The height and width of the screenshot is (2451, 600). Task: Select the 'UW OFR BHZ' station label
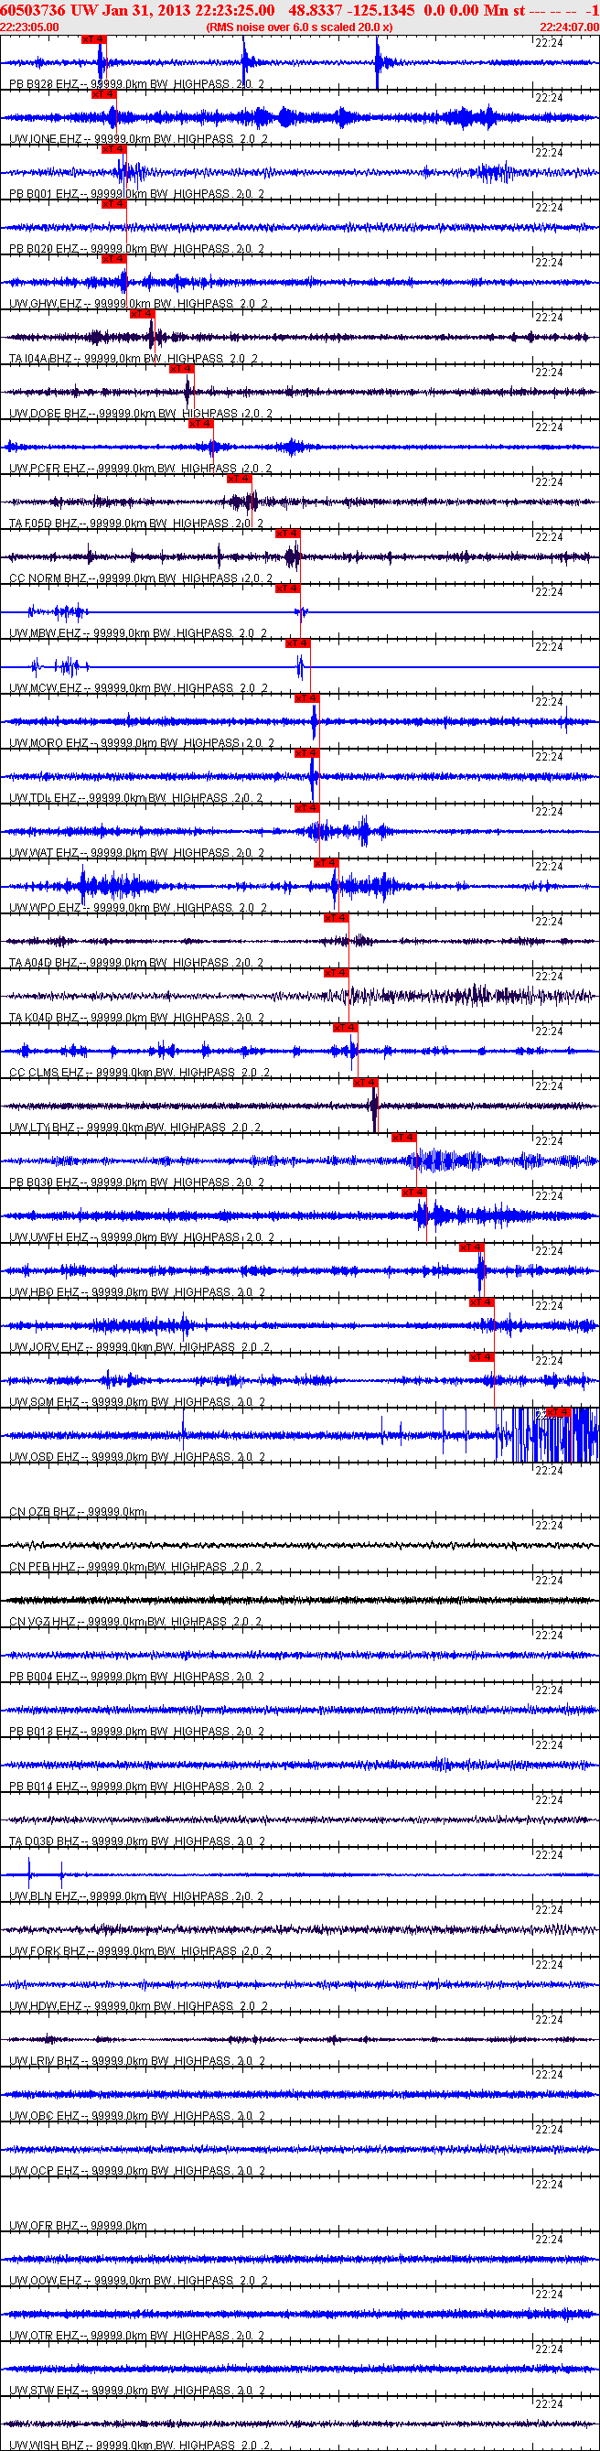pyautogui.click(x=45, y=2227)
